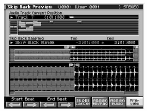Click the Assign To Kbd button
The width and height of the screenshot is (147, 111).
(x=100, y=102)
